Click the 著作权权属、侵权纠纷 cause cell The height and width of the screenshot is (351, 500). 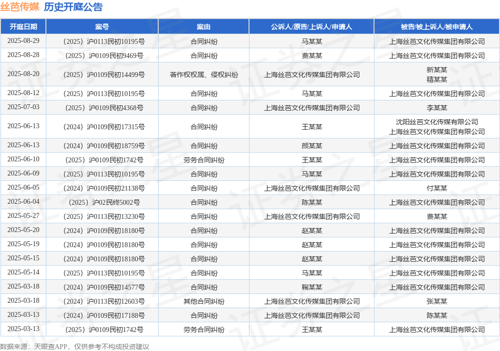[204, 75]
